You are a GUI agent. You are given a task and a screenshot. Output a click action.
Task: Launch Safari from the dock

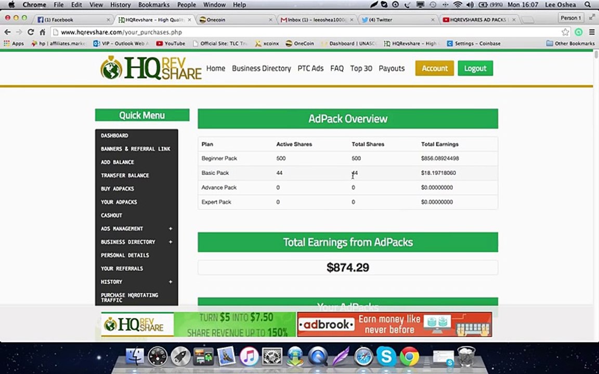coord(363,356)
